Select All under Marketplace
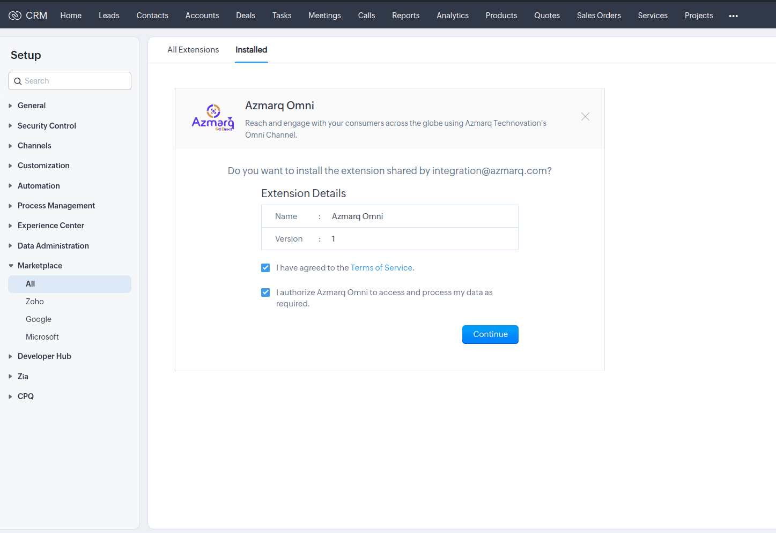The image size is (776, 533). 70,284
